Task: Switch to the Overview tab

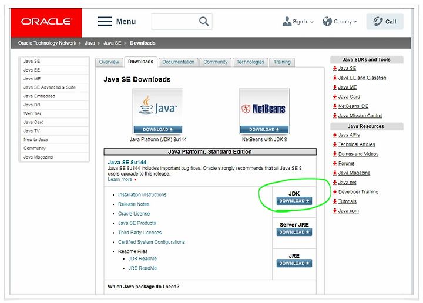Action: click(x=109, y=62)
